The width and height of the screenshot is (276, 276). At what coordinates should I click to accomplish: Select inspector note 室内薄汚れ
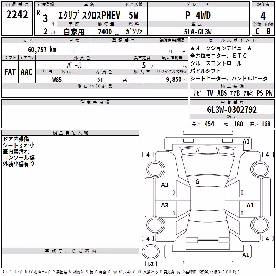(16, 151)
